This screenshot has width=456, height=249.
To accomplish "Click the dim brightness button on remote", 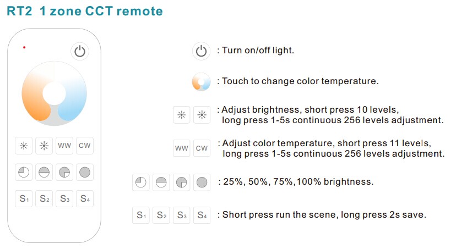I will point(24,146).
